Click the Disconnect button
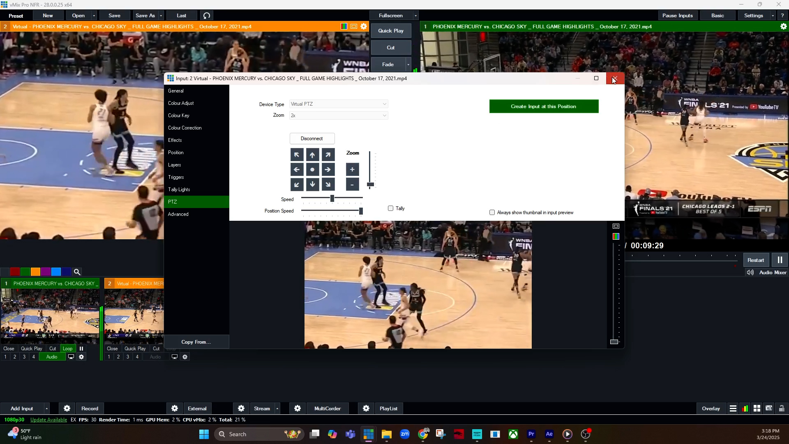The height and width of the screenshot is (444, 789). coord(312,139)
